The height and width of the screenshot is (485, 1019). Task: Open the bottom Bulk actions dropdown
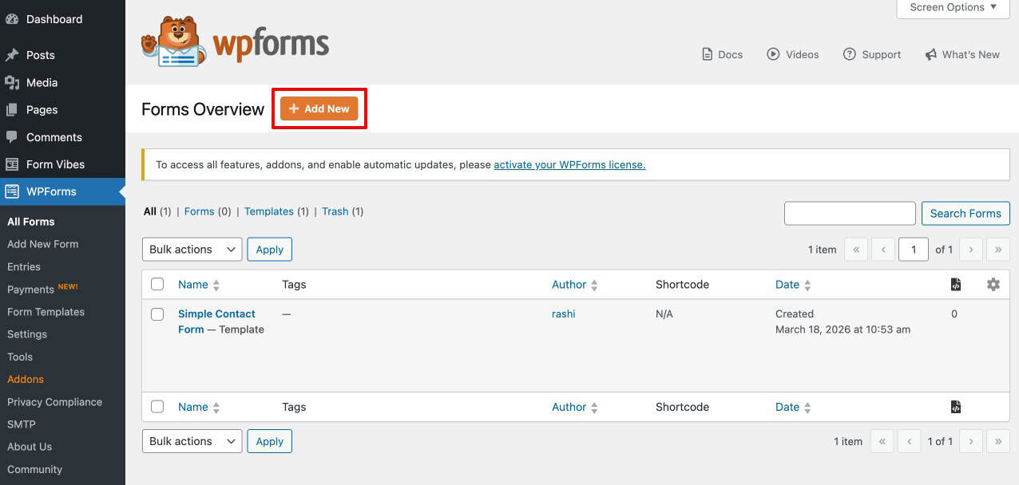pyautogui.click(x=192, y=441)
